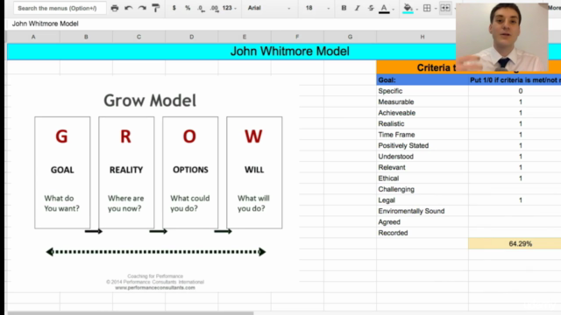Select the Measurable criteria cell
This screenshot has width=561, height=315.
(423, 101)
